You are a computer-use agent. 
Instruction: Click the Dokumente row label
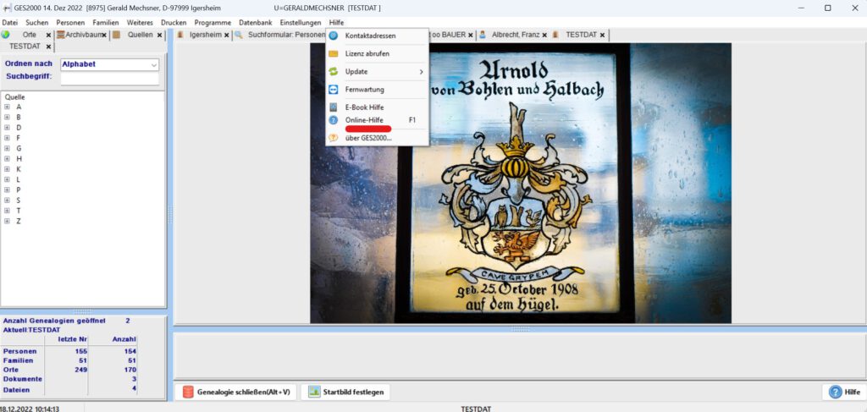tap(23, 379)
